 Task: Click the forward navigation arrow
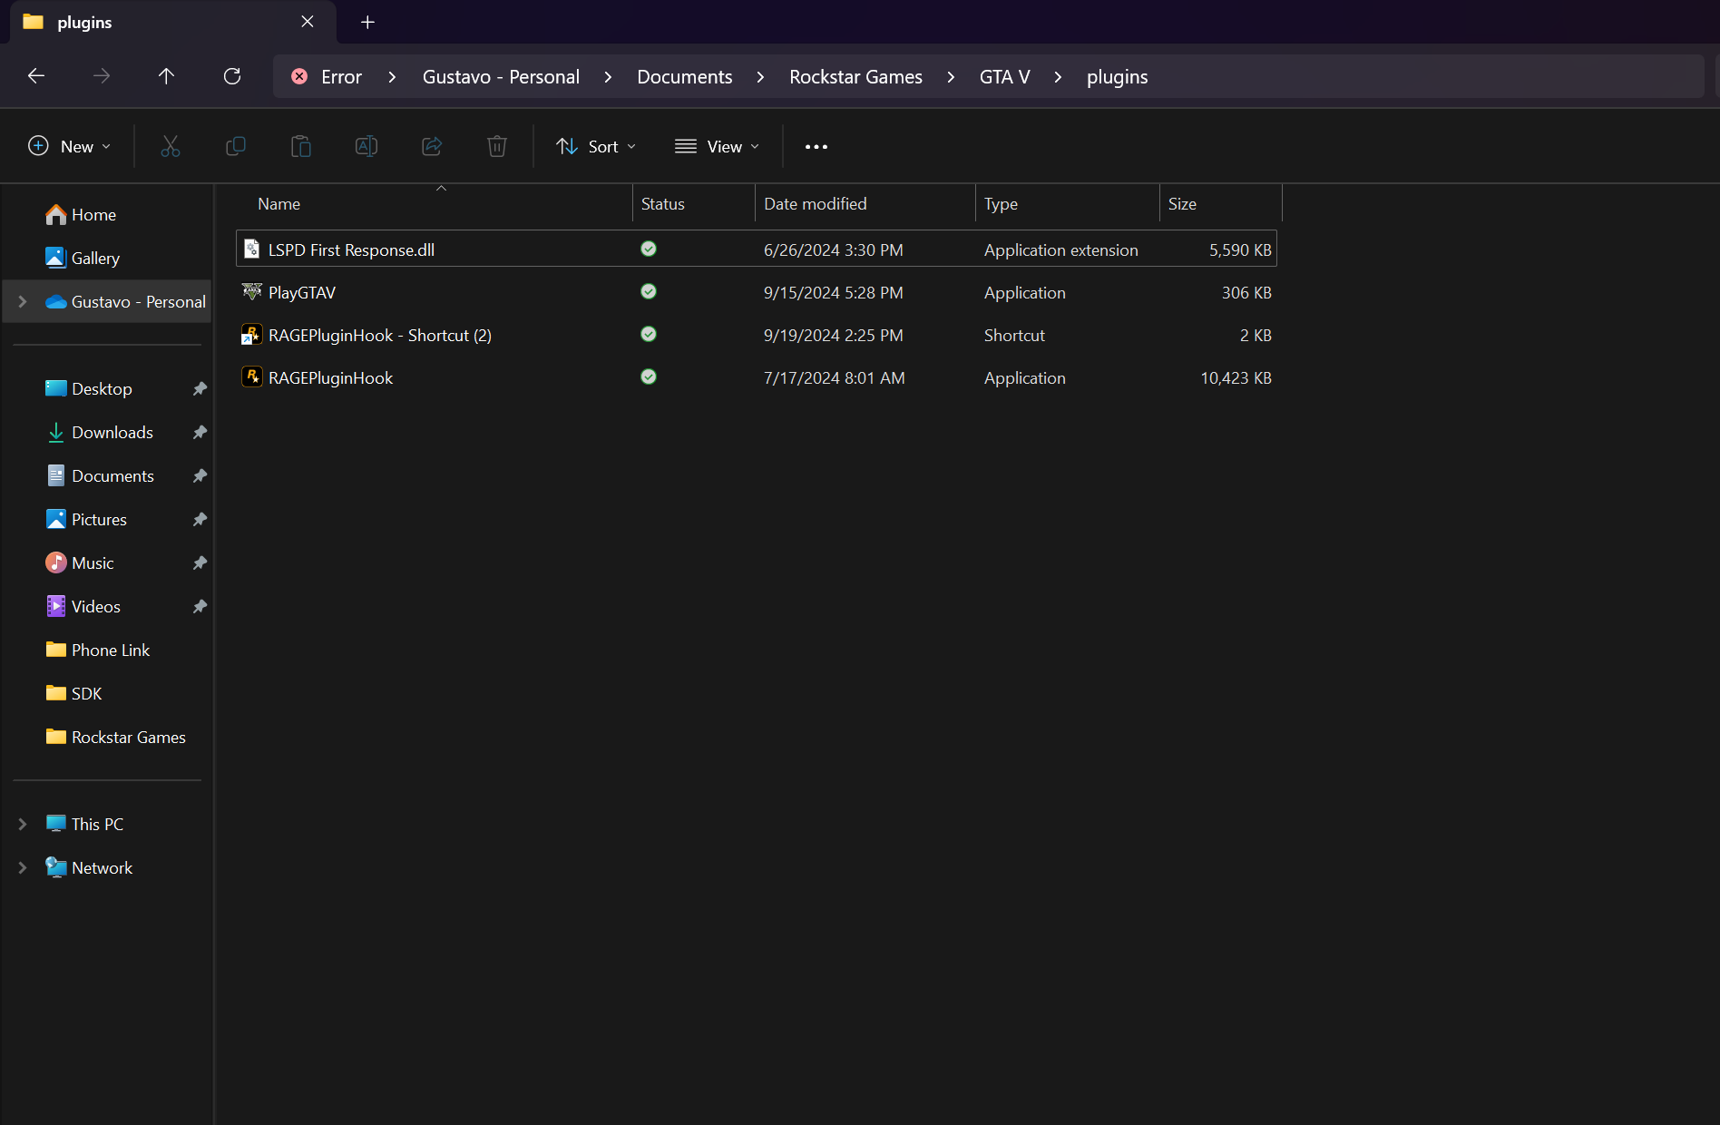pos(102,76)
